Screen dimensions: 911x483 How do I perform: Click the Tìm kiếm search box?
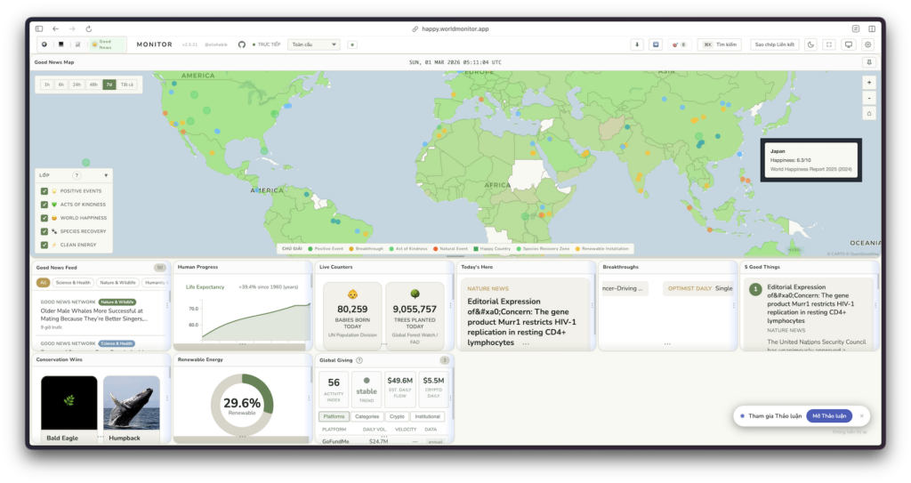tap(719, 44)
